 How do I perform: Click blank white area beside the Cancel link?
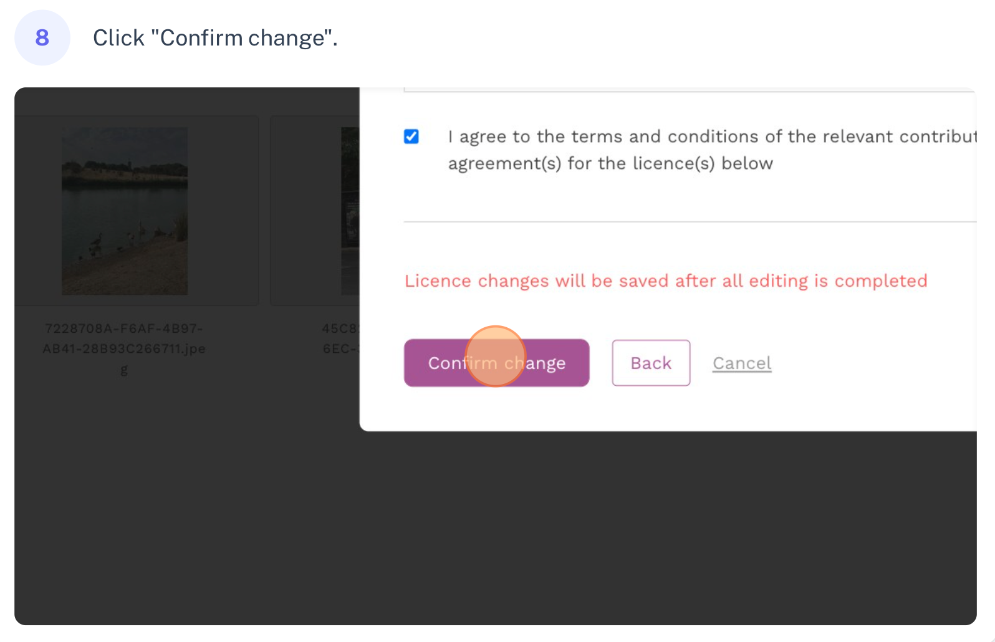point(873,363)
